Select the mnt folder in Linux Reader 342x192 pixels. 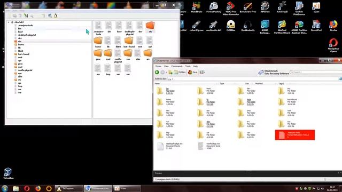point(166,113)
